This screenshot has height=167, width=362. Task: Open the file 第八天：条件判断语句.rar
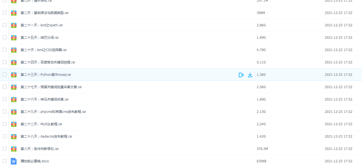40,149
